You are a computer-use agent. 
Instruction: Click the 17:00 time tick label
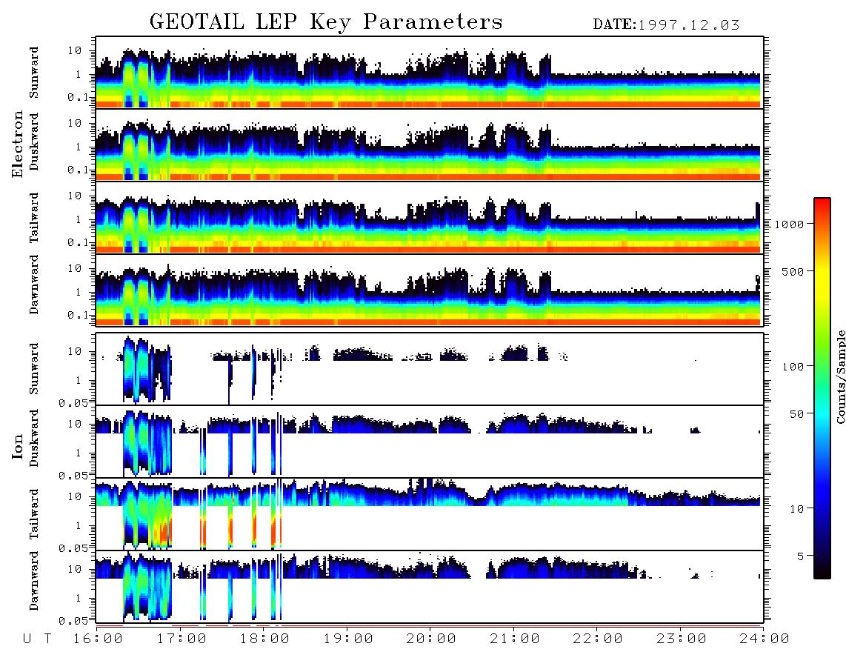181,639
